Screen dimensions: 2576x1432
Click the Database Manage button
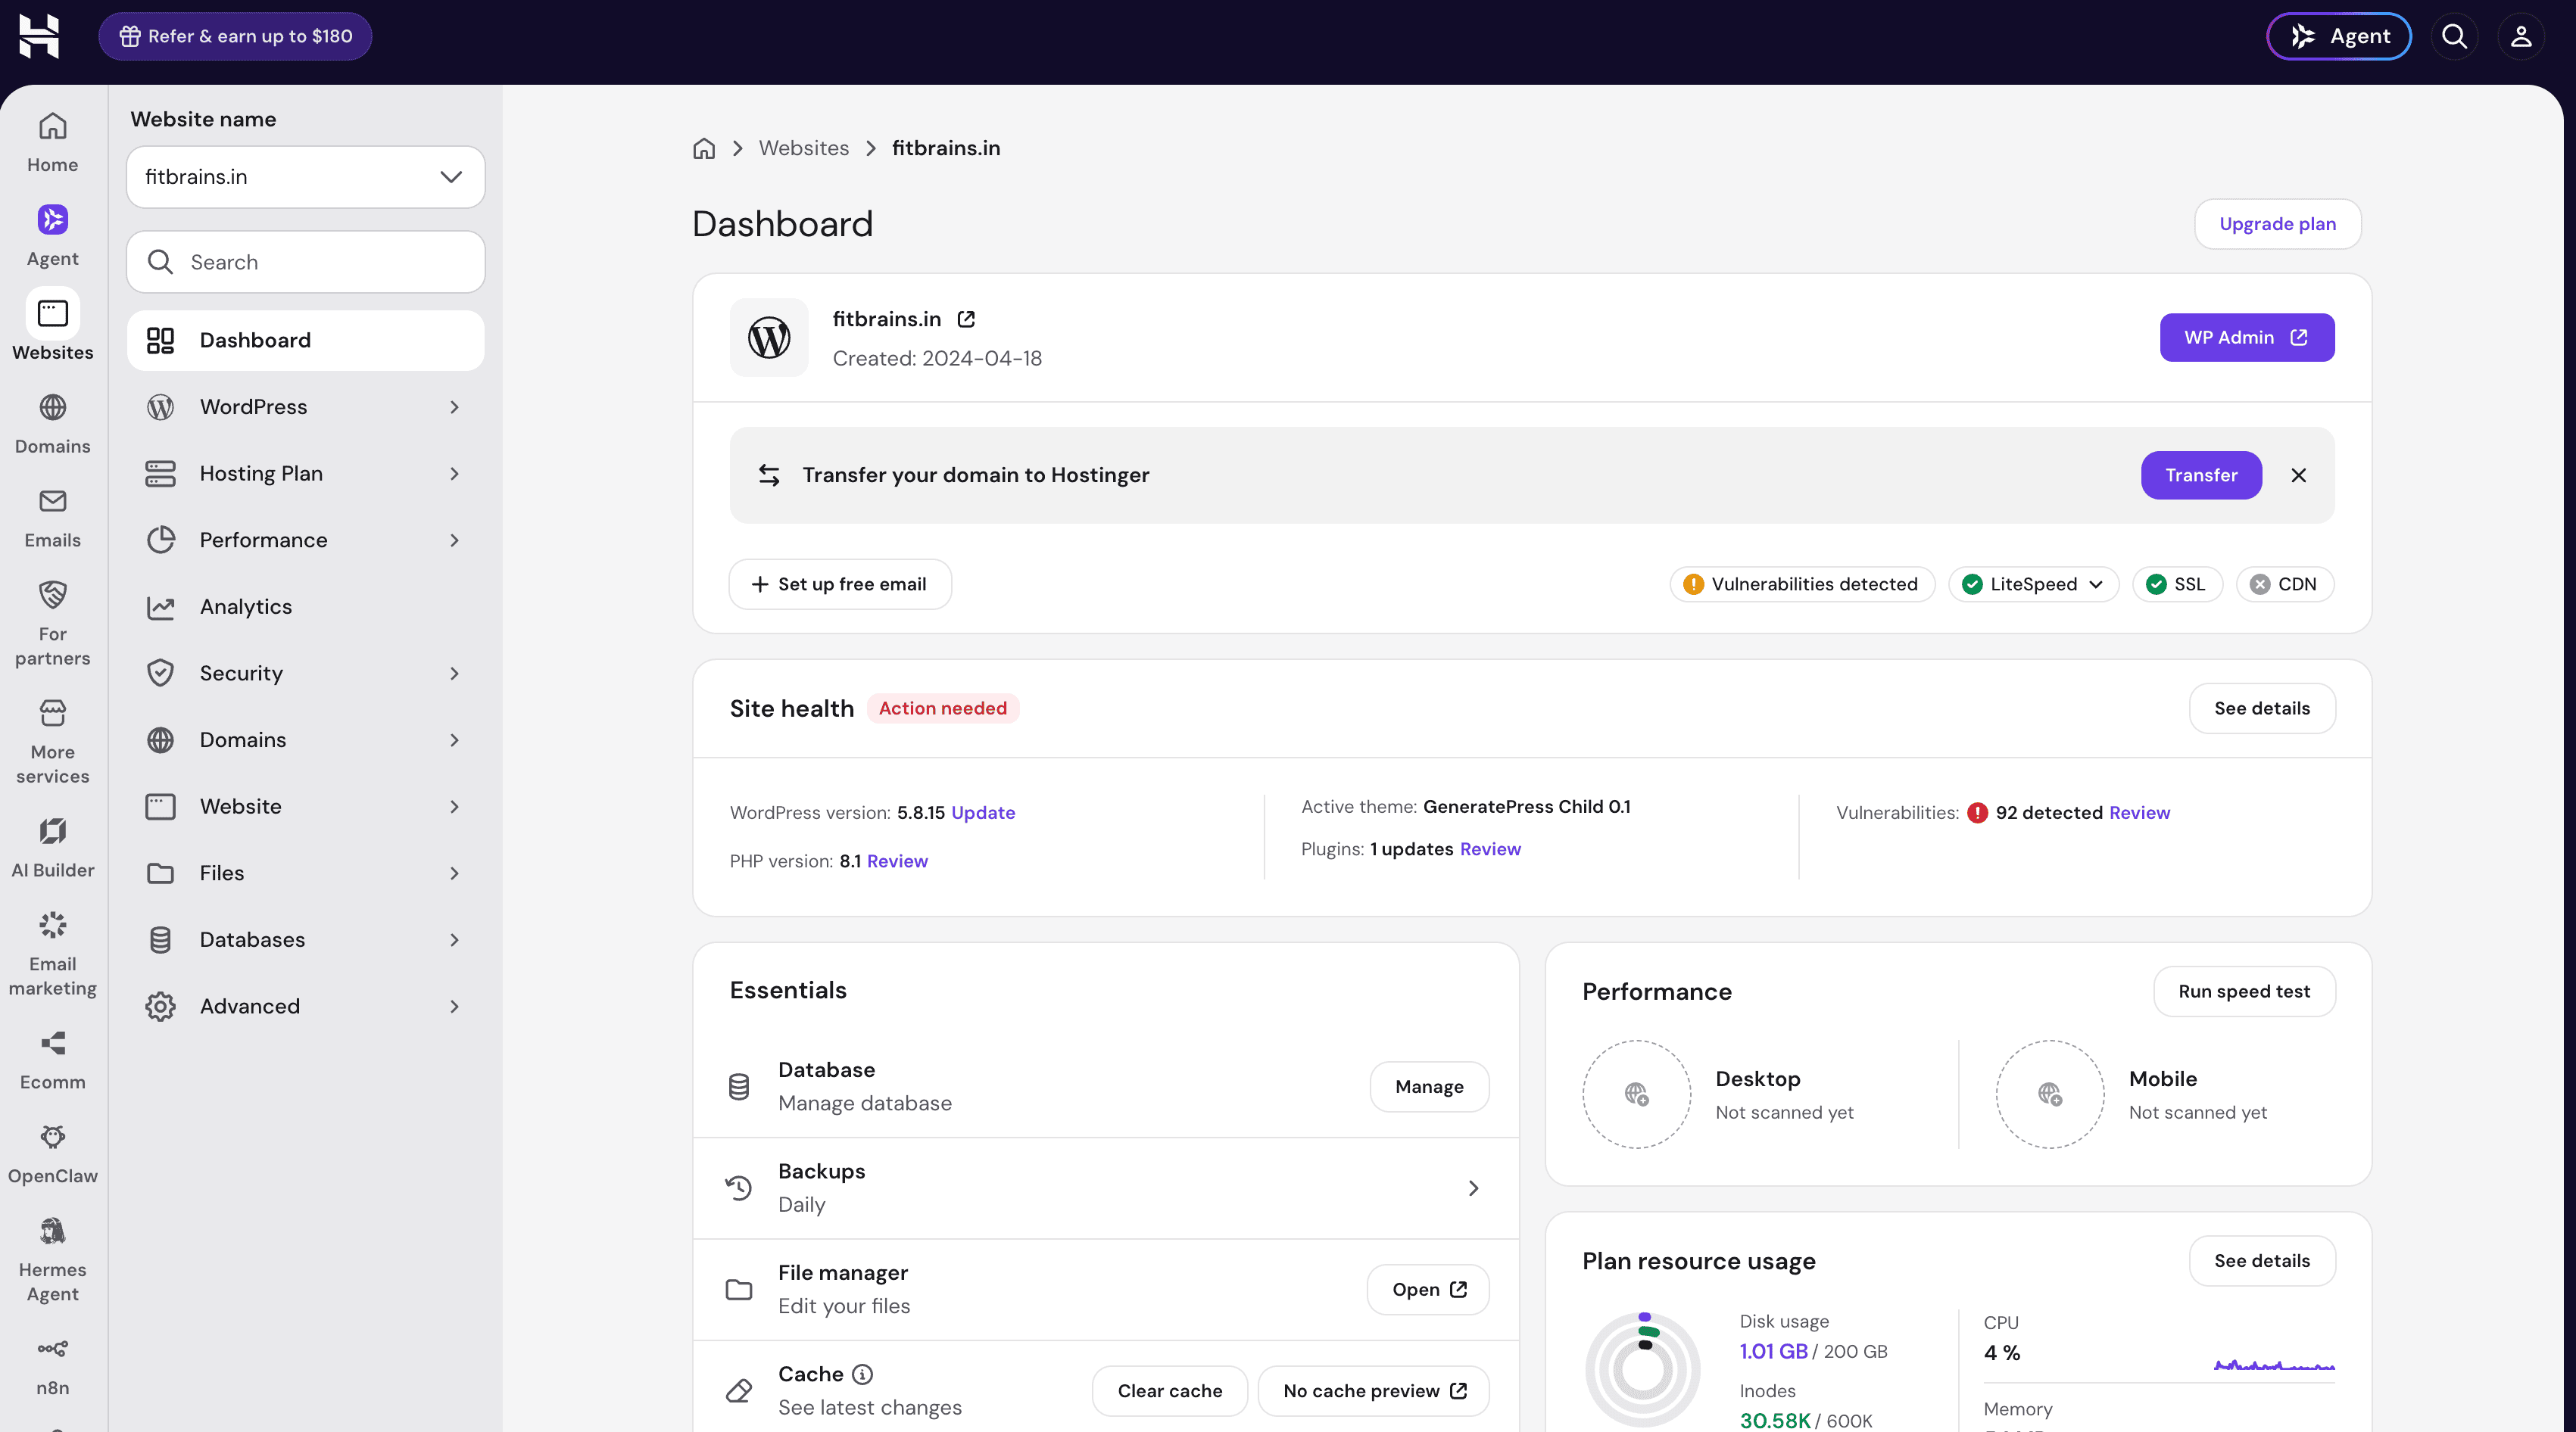[x=1429, y=1087]
